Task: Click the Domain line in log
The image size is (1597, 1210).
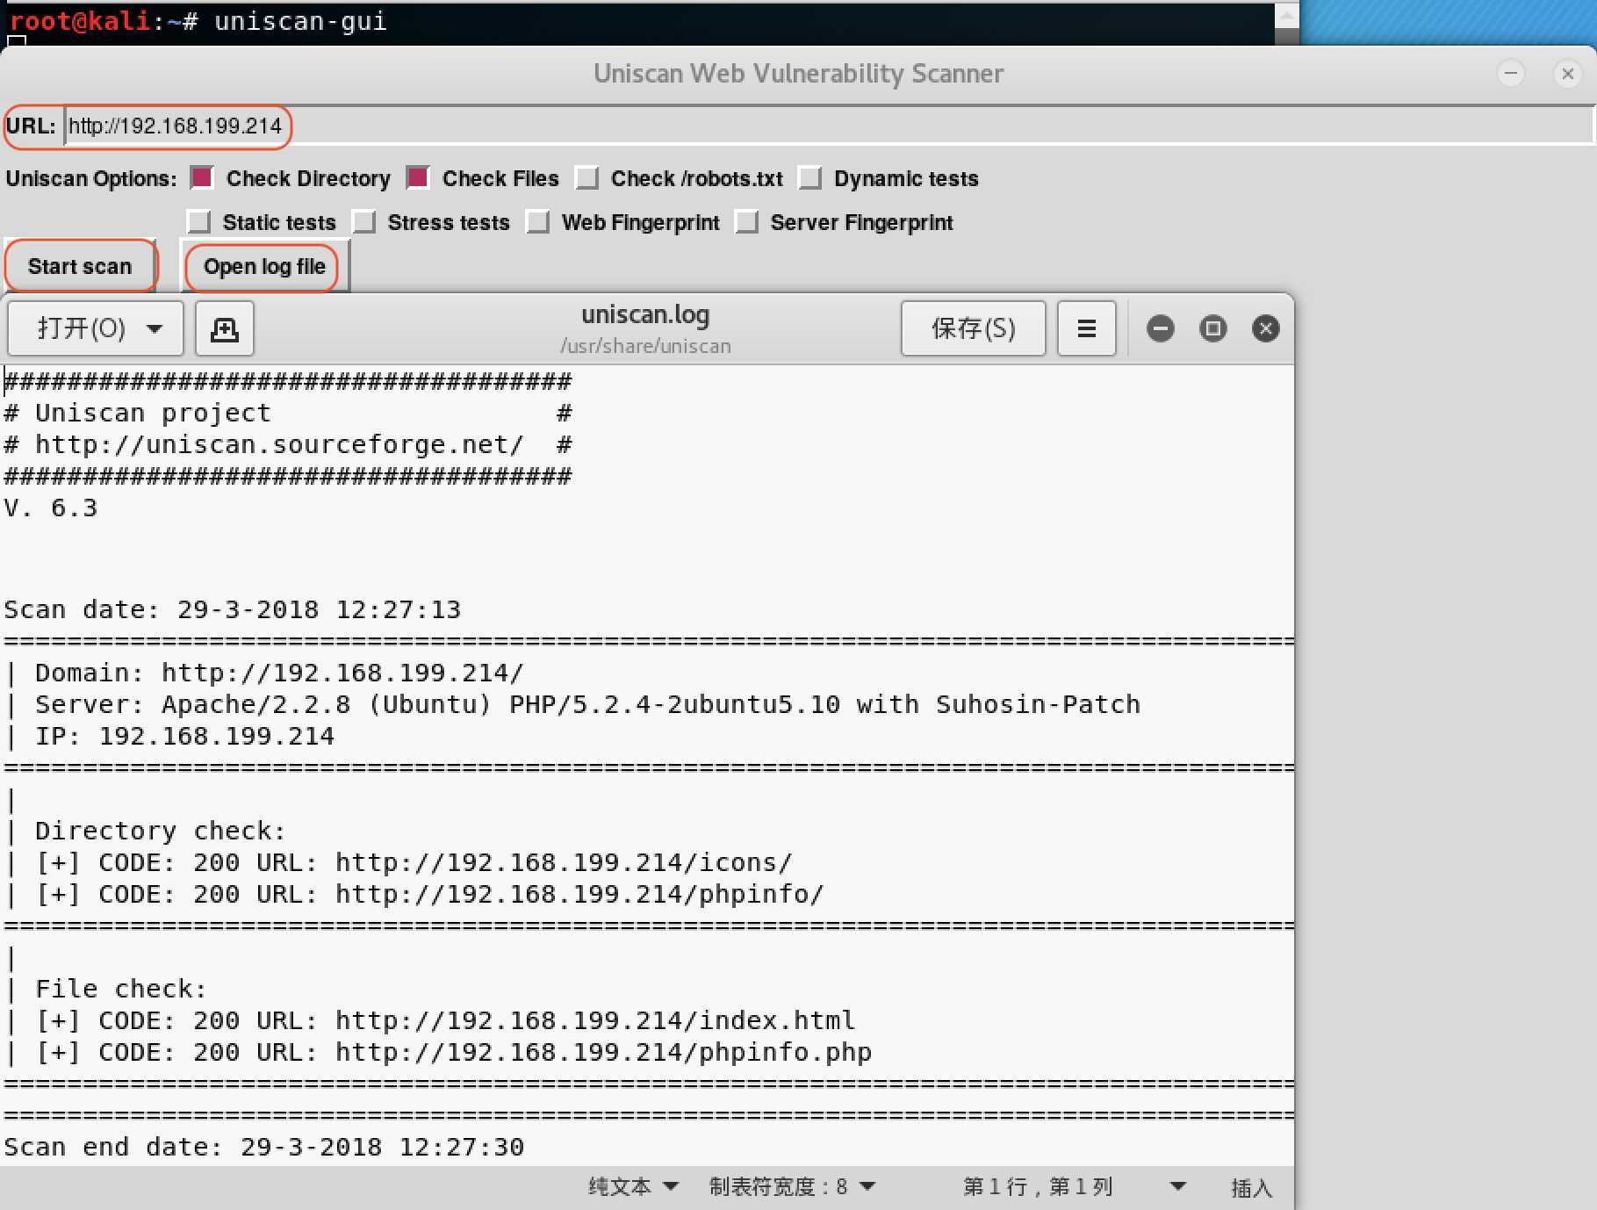Action: (263, 673)
